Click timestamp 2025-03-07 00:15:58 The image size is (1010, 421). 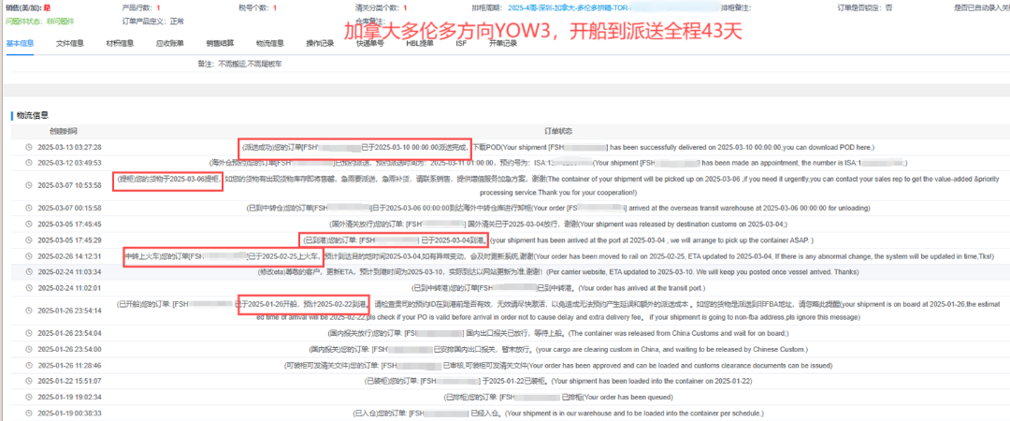point(69,209)
